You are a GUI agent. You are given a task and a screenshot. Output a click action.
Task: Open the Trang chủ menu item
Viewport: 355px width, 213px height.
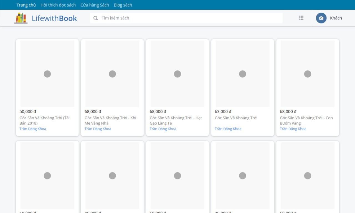coord(26,5)
